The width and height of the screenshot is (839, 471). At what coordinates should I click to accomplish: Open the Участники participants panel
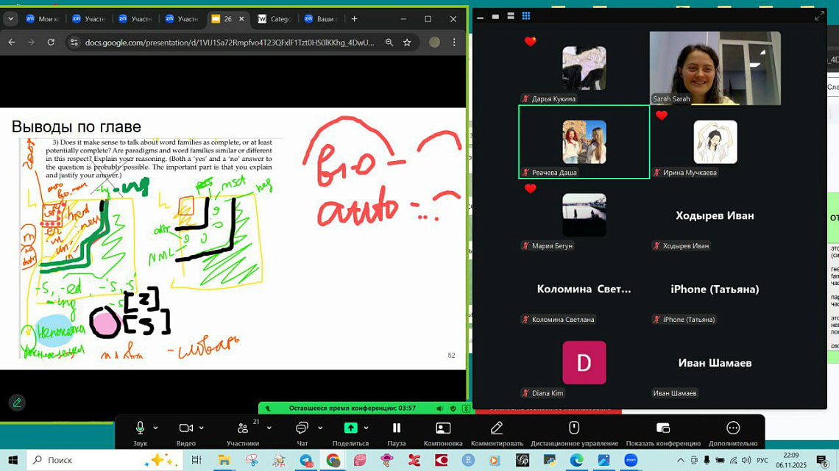[242, 428]
